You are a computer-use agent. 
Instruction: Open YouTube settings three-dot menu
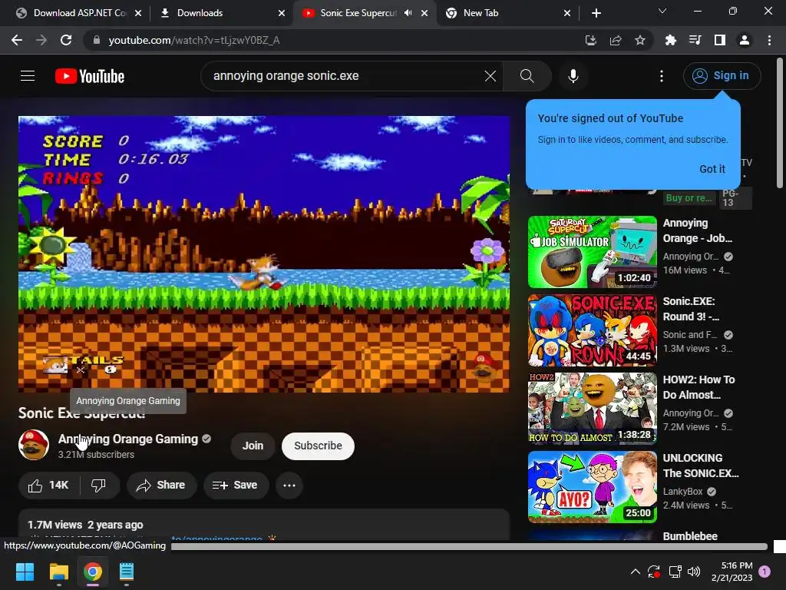662,76
